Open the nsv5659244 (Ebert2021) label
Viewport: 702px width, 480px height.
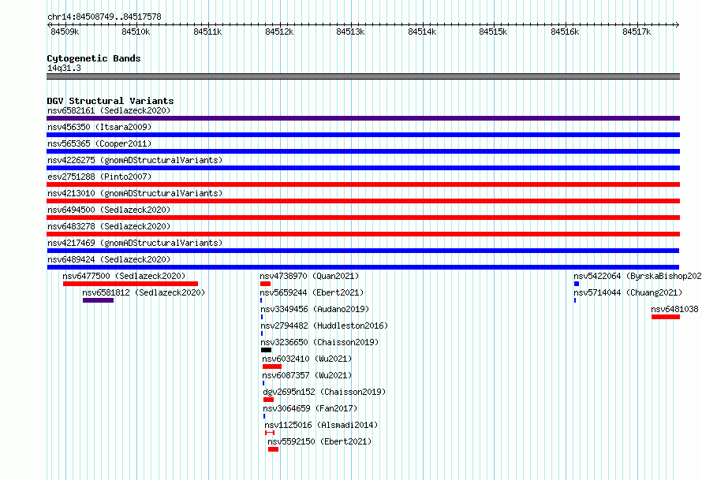pyautogui.click(x=312, y=292)
